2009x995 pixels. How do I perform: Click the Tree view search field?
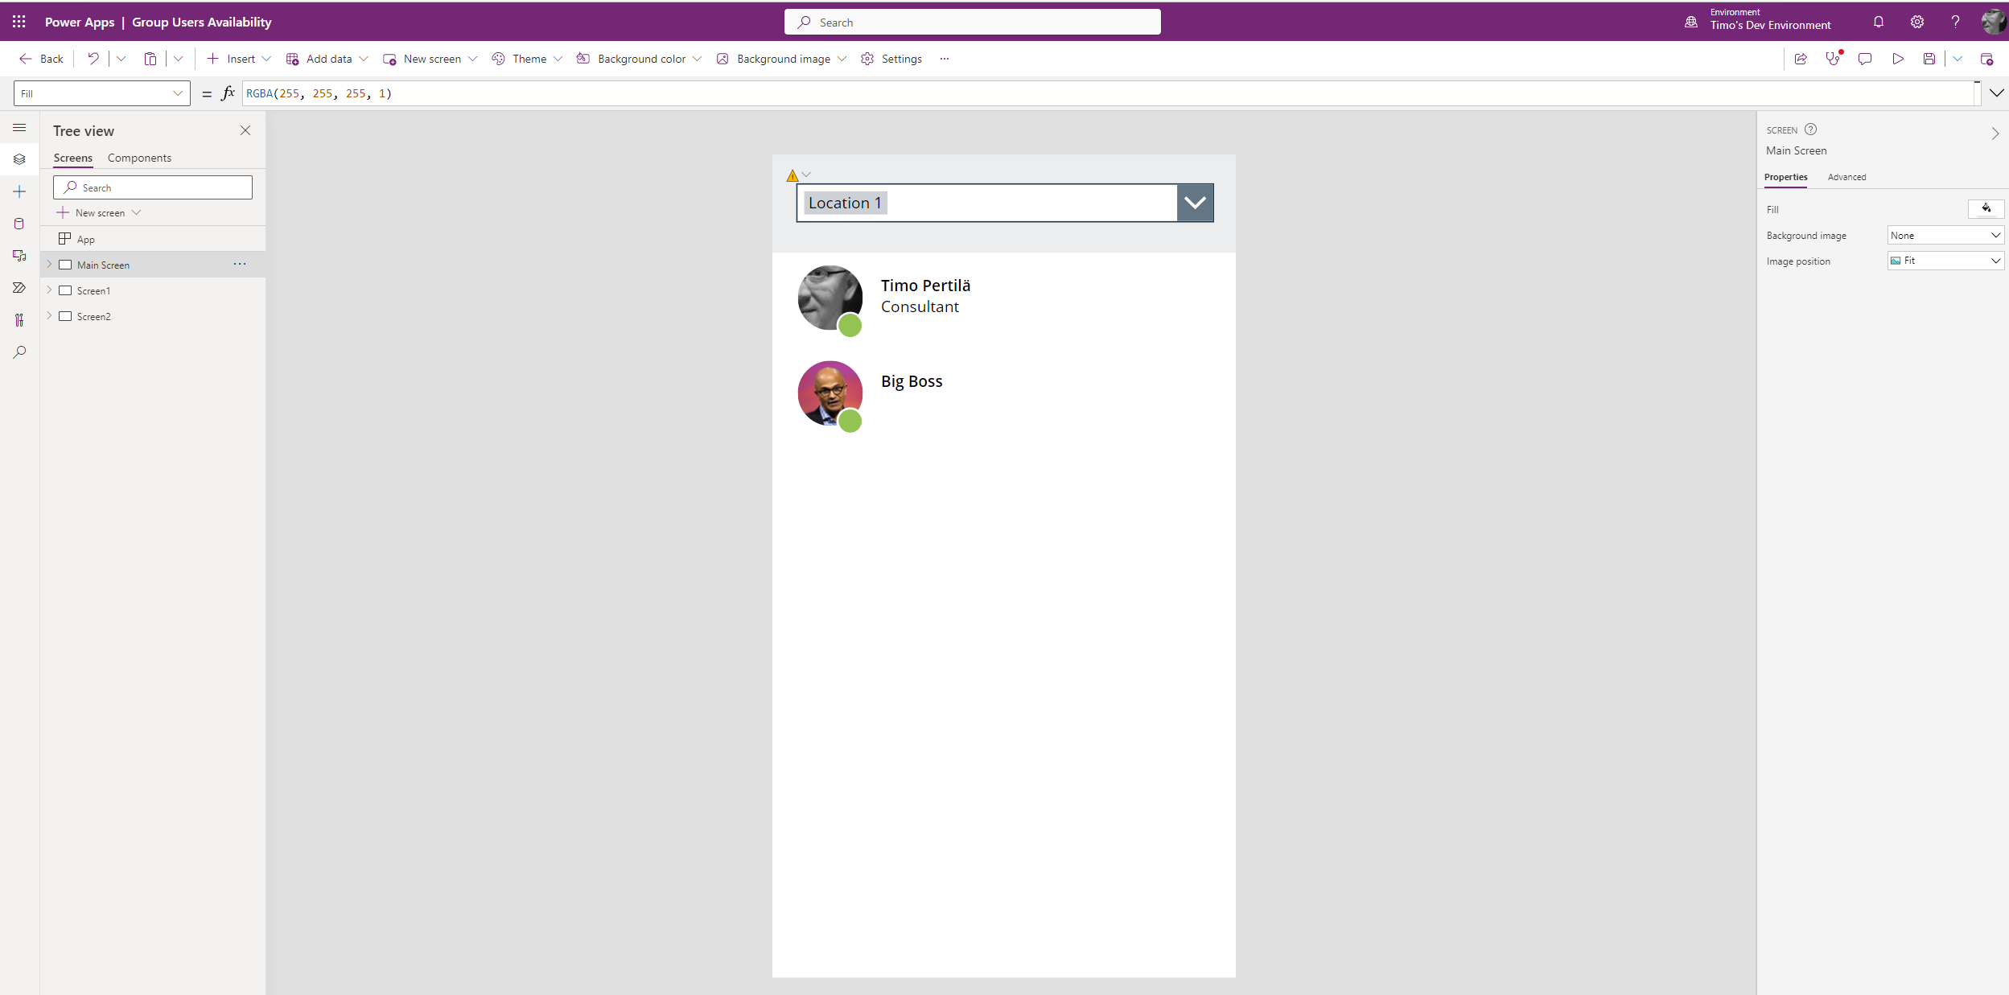pyautogui.click(x=153, y=187)
